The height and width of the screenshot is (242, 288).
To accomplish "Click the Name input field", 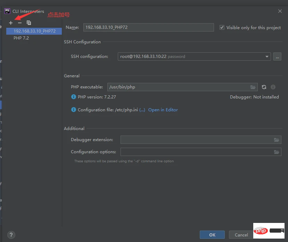I will click(148, 27).
